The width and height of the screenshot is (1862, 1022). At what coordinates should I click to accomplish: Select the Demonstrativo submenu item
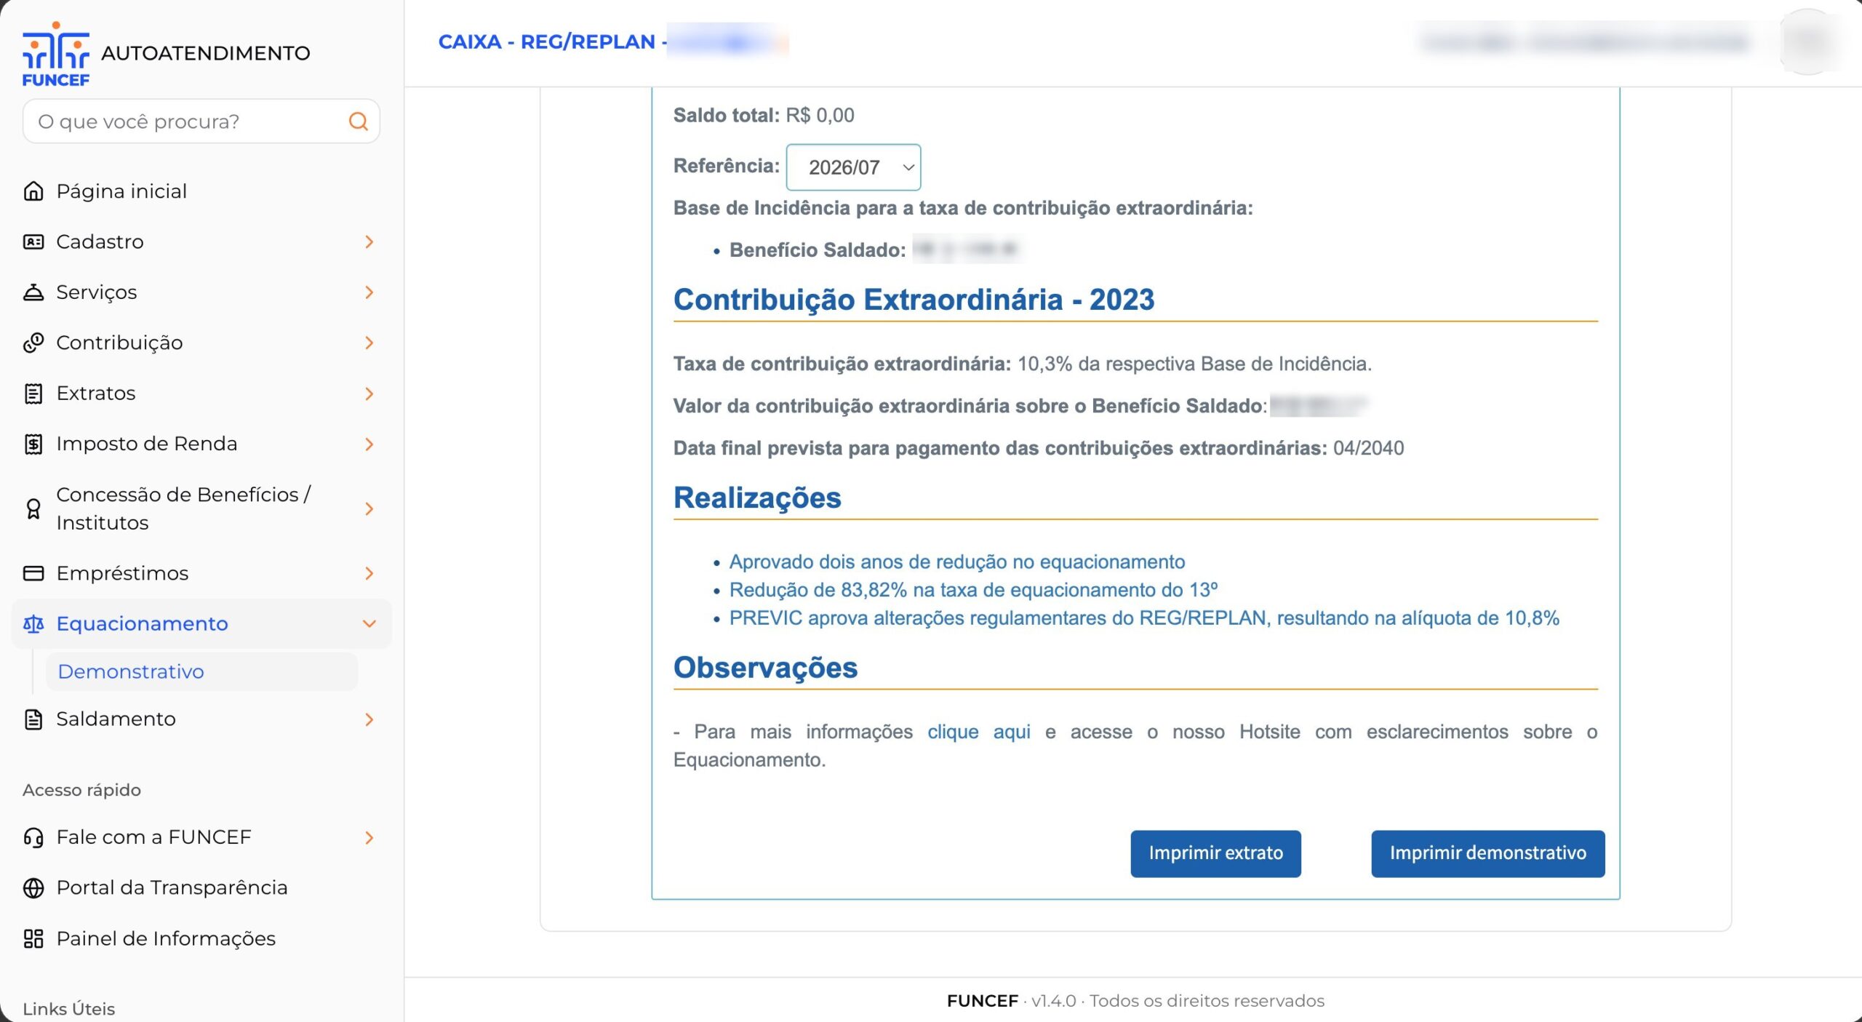pos(201,671)
